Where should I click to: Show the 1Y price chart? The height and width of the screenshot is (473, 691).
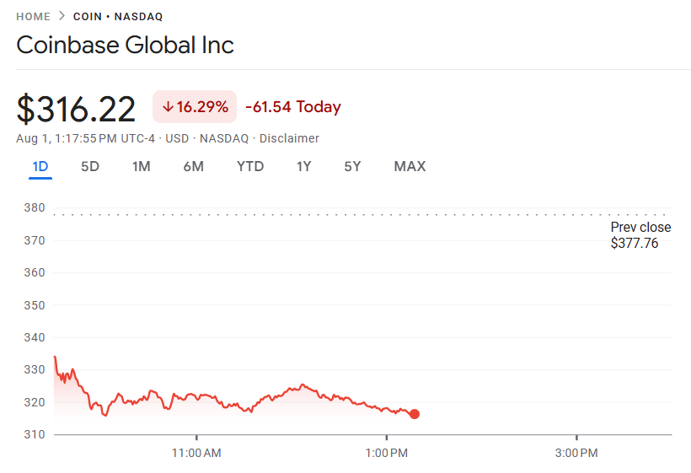click(304, 166)
